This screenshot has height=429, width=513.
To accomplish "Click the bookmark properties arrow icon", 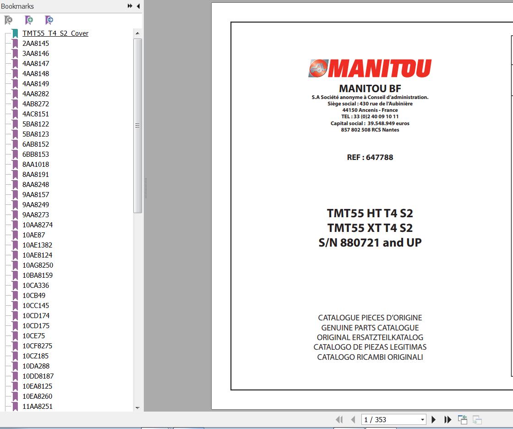I will tap(49, 20).
